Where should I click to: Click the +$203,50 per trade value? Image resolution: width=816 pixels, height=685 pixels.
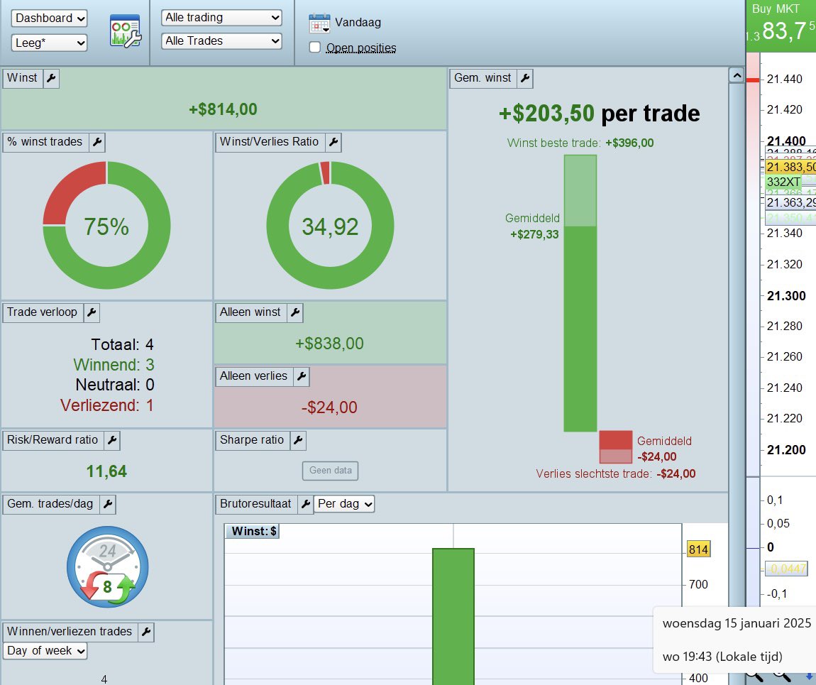click(x=599, y=114)
